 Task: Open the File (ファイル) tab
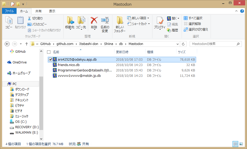[x=9, y=11]
